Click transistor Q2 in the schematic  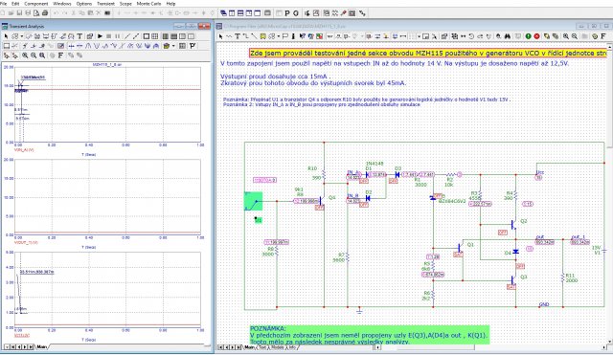click(x=514, y=224)
